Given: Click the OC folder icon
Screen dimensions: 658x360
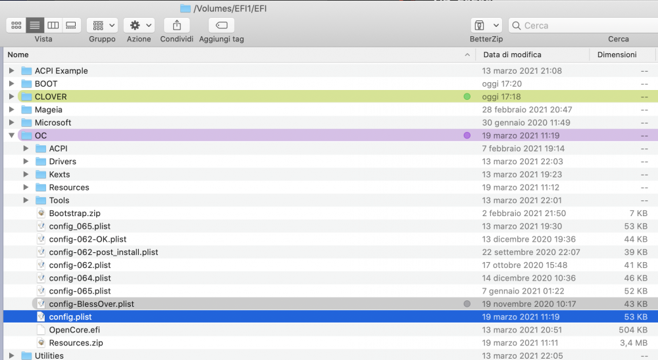Looking at the screenshot, I should coord(26,136).
